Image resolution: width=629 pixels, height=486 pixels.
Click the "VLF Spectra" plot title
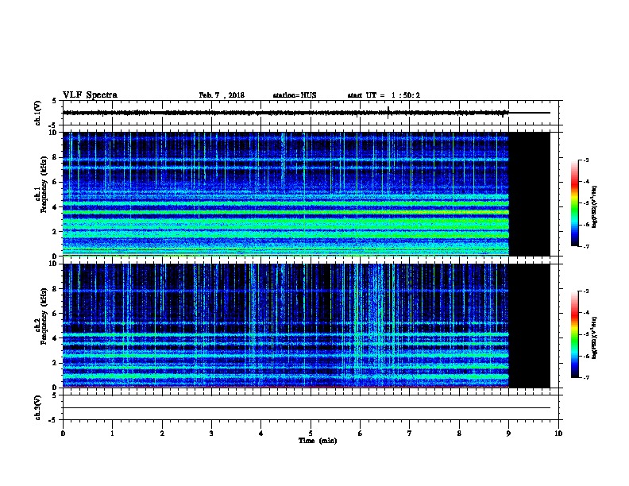coord(90,95)
